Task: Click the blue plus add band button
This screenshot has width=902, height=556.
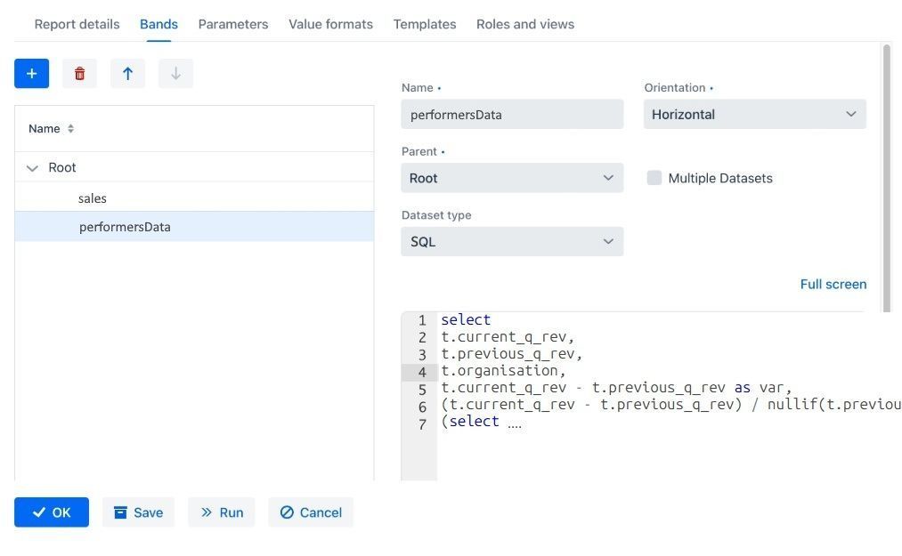Action: click(x=31, y=74)
